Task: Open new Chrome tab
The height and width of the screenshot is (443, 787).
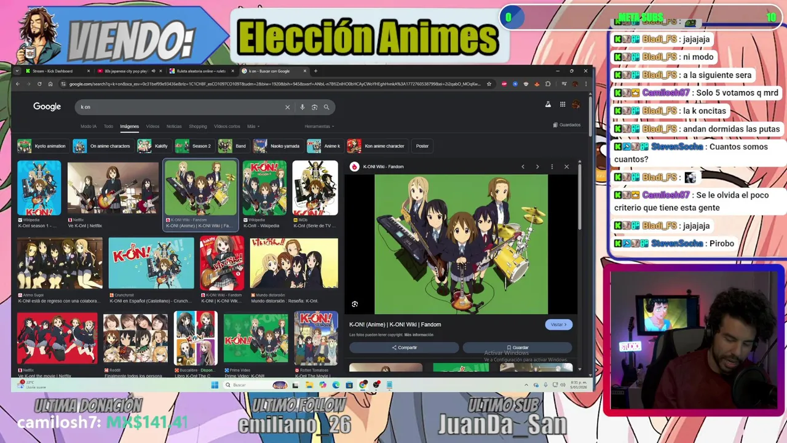Action: point(315,71)
